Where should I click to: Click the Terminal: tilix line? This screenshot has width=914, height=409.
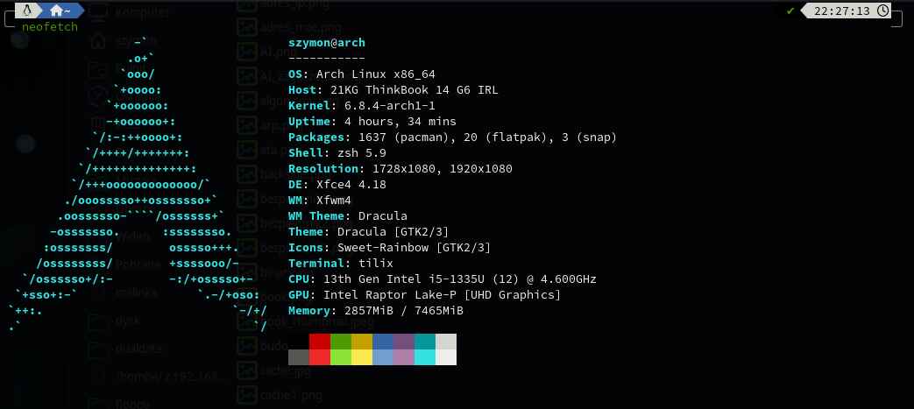[340, 263]
